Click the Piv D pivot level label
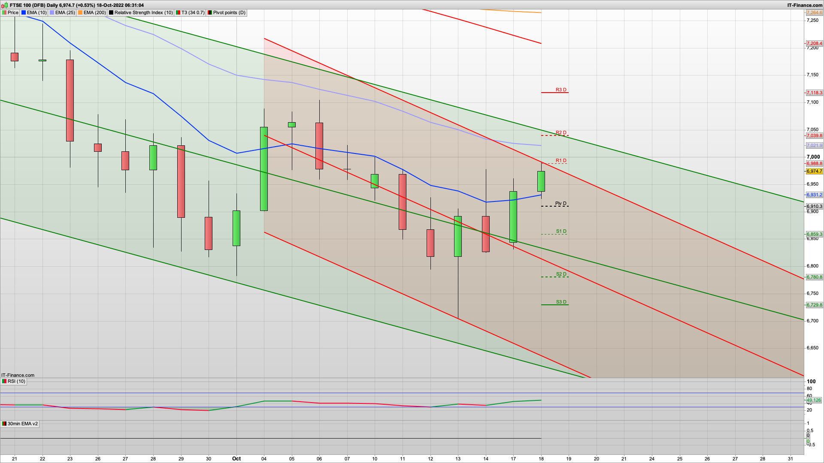The height and width of the screenshot is (463, 824). coord(561,203)
